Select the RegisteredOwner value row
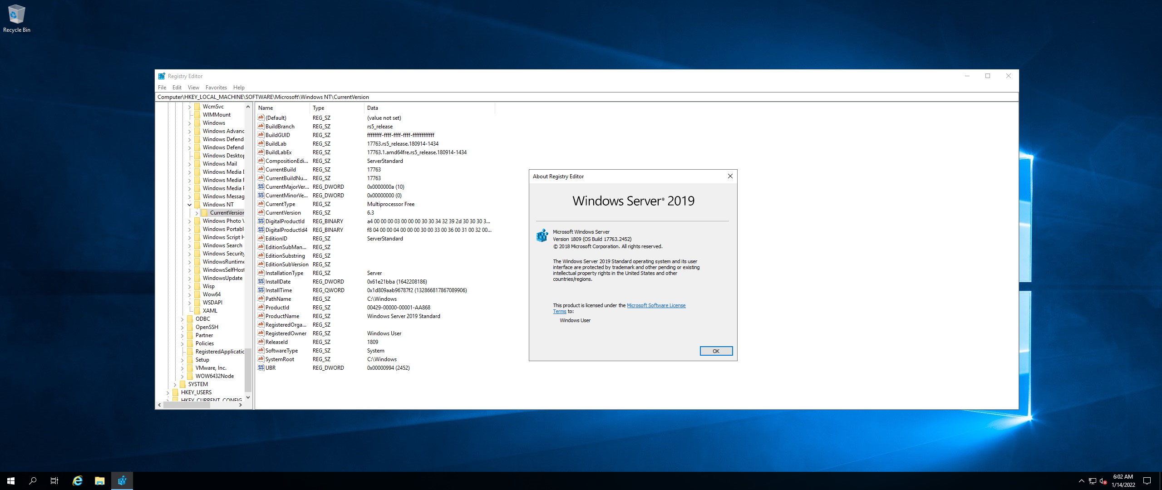 click(374, 333)
